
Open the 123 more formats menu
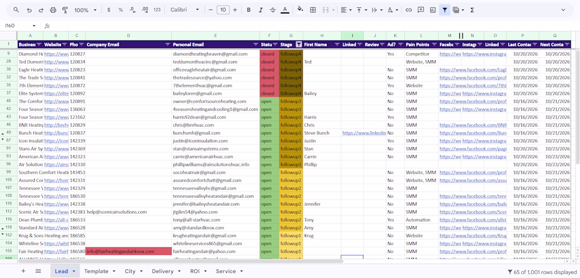(157, 10)
